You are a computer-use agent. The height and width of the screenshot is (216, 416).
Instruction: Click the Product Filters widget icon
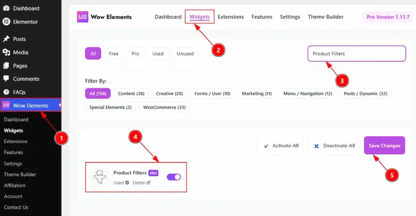point(100,177)
